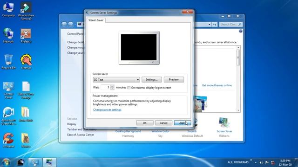Click Cancel in Screen Saver Settings

click(163, 123)
